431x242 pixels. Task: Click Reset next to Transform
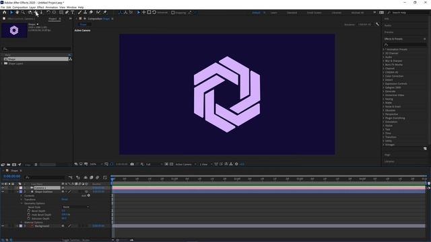65,200
